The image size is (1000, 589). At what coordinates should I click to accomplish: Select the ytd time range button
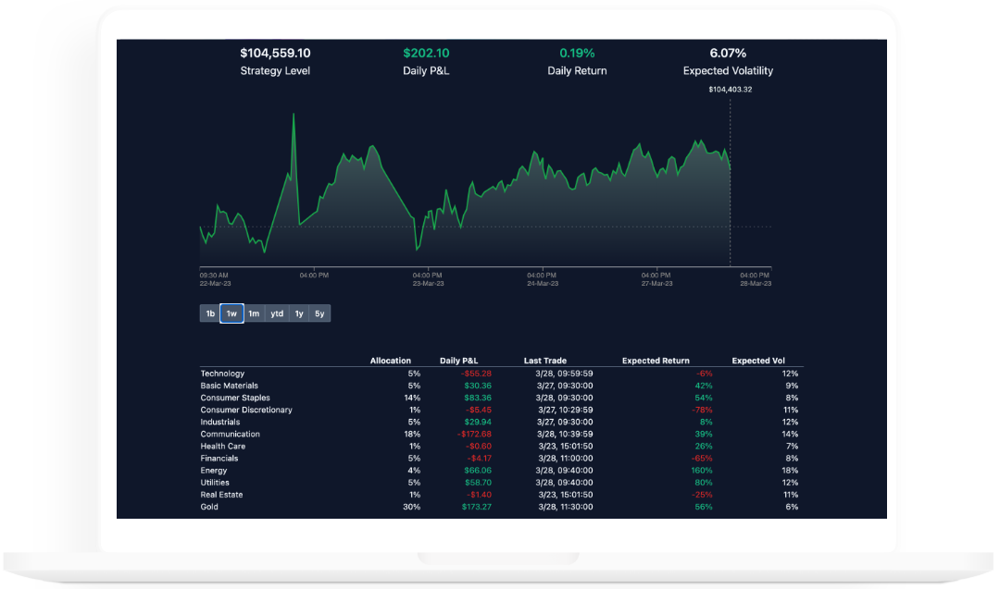(x=277, y=313)
